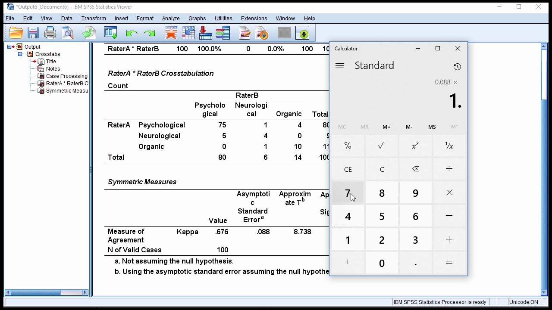Select Crosstabs in the outline tree
The height and width of the screenshot is (310, 552).
(x=47, y=54)
